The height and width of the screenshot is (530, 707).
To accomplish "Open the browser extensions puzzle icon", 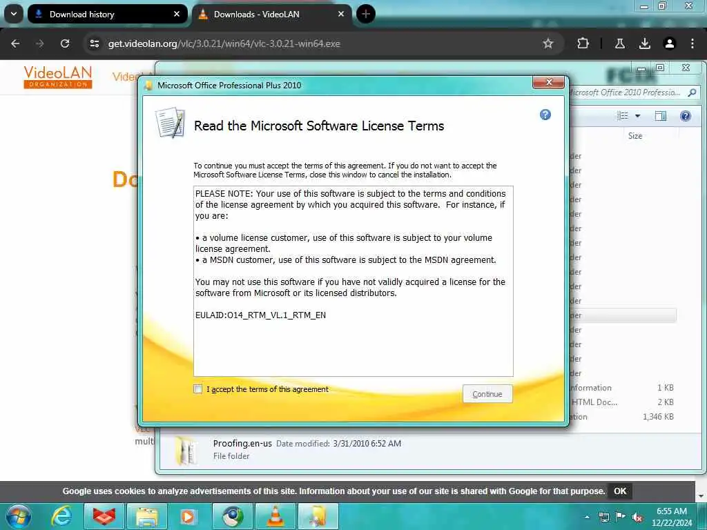I will click(583, 43).
